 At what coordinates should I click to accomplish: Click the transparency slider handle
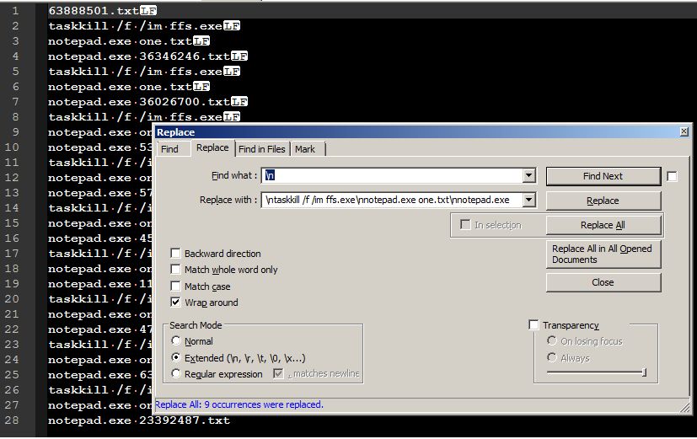(644, 372)
